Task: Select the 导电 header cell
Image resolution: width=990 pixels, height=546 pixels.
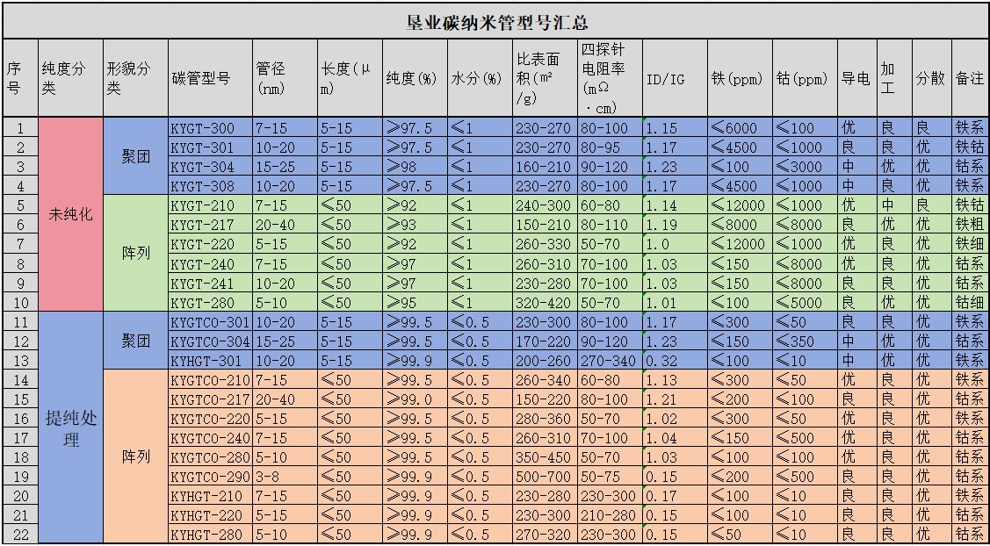Action: tap(857, 77)
